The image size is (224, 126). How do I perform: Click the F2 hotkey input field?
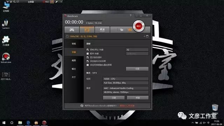point(137,50)
